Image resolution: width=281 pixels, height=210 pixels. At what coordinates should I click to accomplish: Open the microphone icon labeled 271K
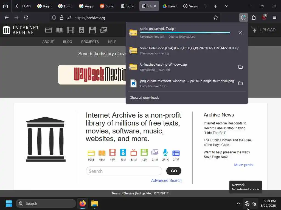coord(165,153)
